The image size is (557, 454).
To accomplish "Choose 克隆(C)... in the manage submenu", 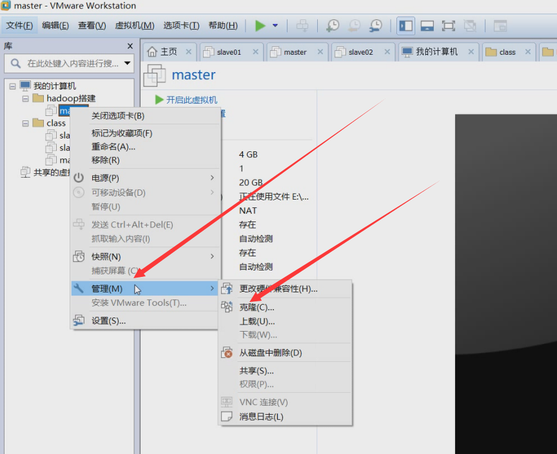I will (285, 307).
